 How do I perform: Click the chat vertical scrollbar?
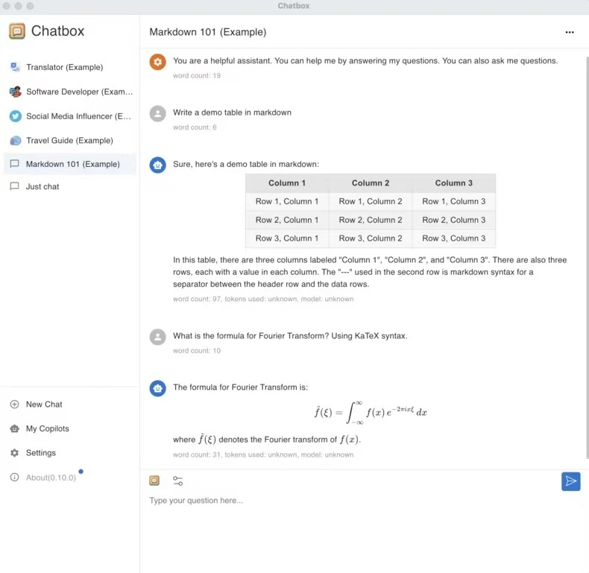tap(587, 258)
